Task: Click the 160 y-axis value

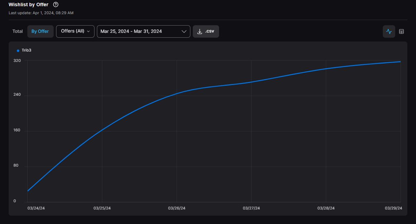Action: (17, 131)
